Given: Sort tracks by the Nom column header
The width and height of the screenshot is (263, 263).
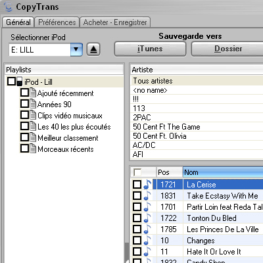Looking at the screenshot, I should 223,172.
